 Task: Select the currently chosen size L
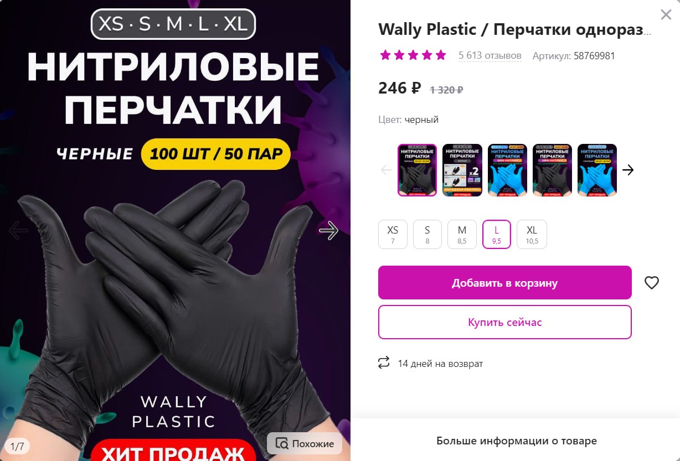pos(497,235)
